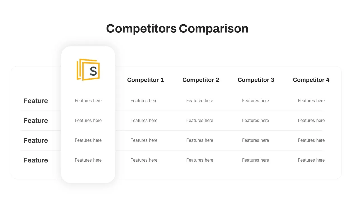Click third-row Features here under Competitor 2
Screen dimensions: 357x201
click(x=200, y=140)
